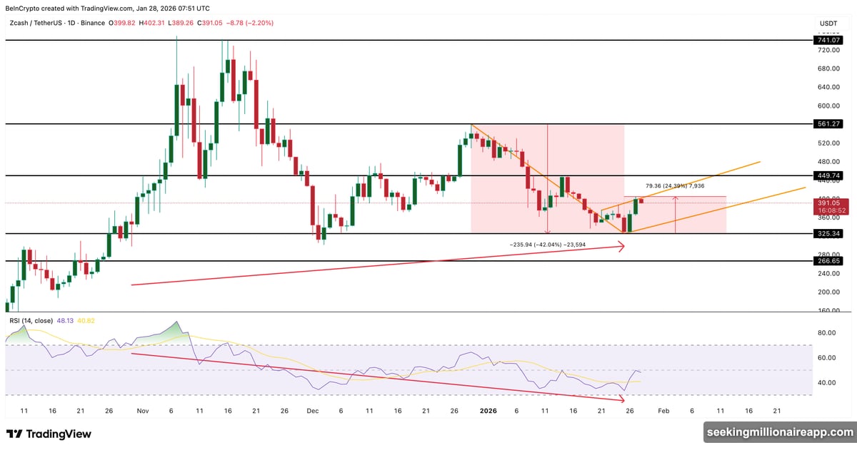
Task: Click the Feb label on the time axis
Action: pos(663,411)
